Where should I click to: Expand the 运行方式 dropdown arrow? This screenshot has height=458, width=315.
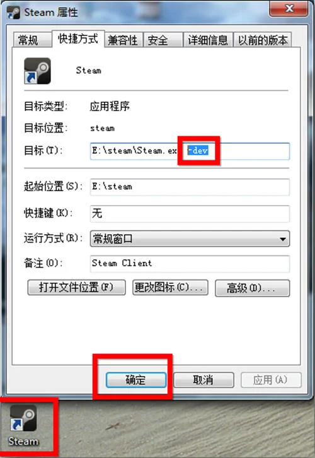point(282,239)
